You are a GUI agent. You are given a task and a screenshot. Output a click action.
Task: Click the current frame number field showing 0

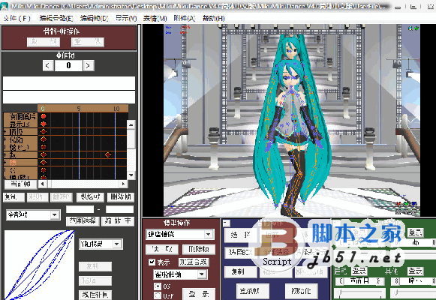[68, 65]
